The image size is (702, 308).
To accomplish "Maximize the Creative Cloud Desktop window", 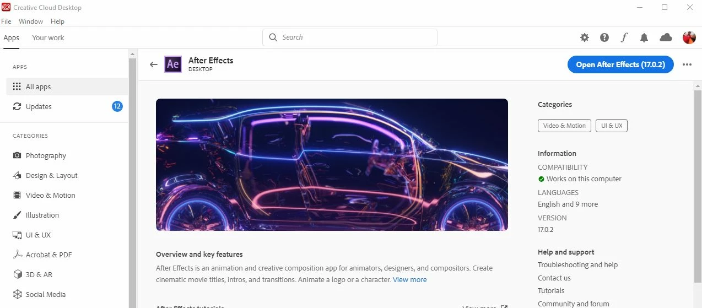I will click(665, 7).
